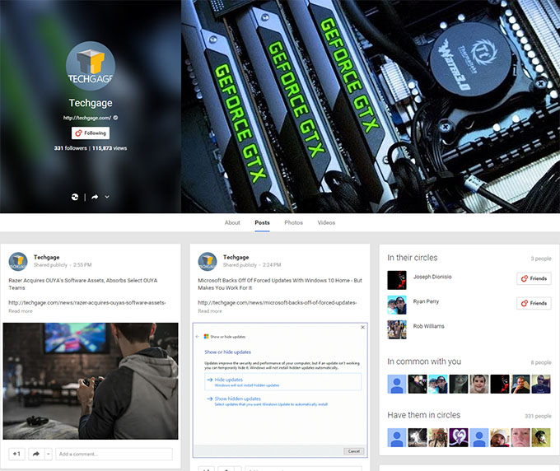This screenshot has height=471, width=560.
Task: Click the hangouts icon in profile header
Action: [x=75, y=197]
